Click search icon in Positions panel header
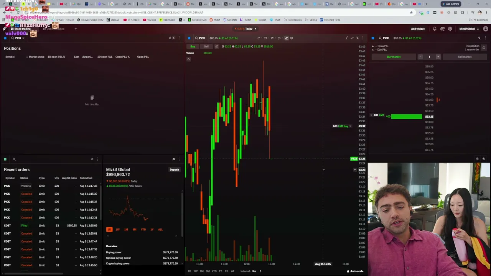The height and width of the screenshot is (276, 491). coord(13,38)
